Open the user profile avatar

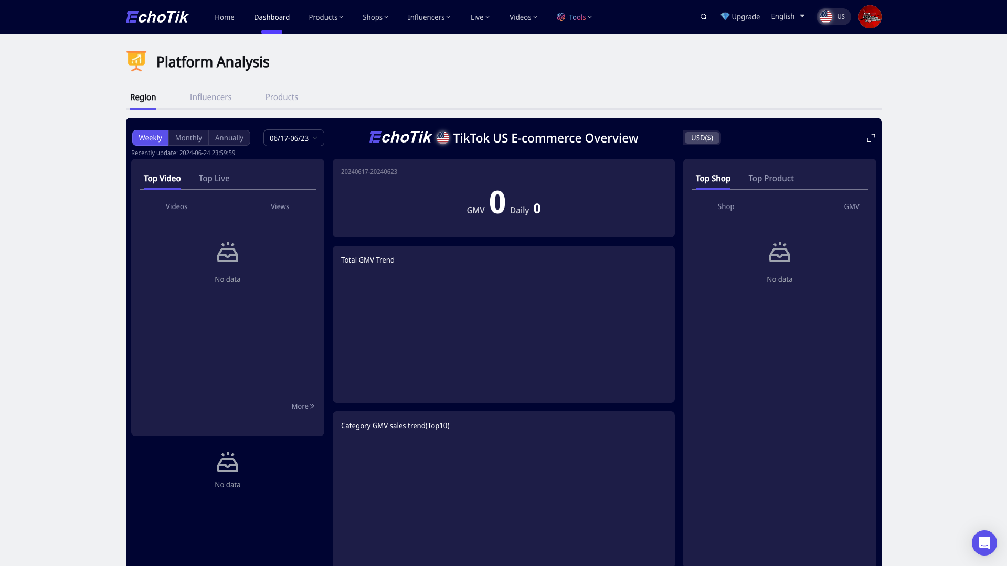click(870, 17)
